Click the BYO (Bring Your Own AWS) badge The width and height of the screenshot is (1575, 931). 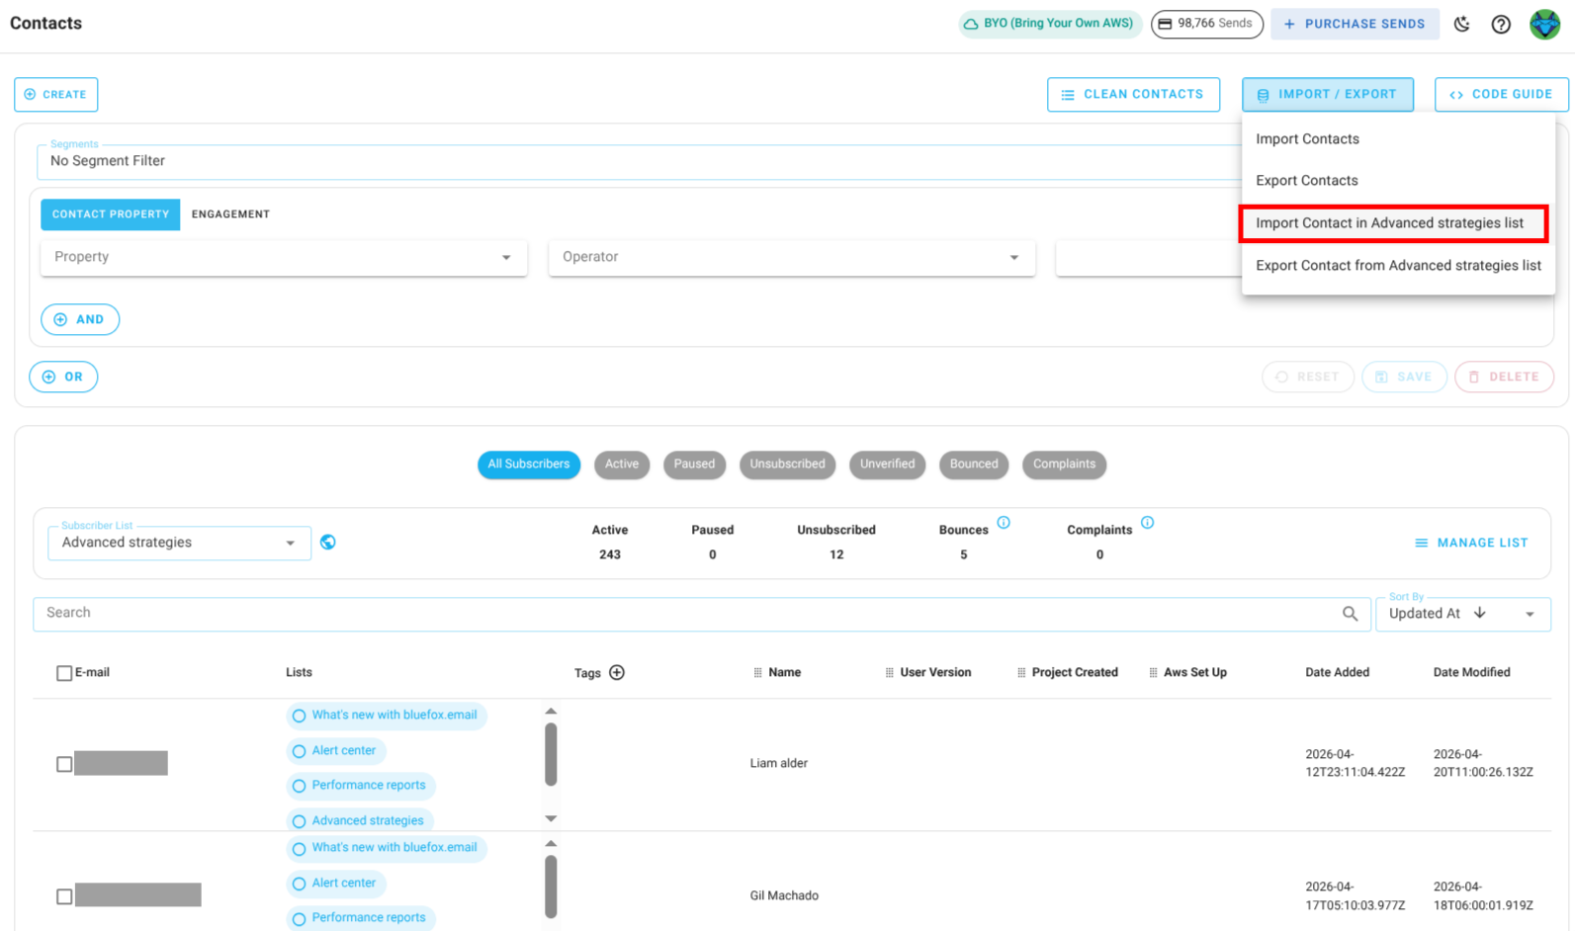(1049, 24)
